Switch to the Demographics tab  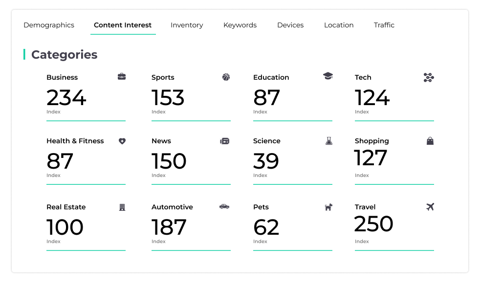[x=49, y=25]
